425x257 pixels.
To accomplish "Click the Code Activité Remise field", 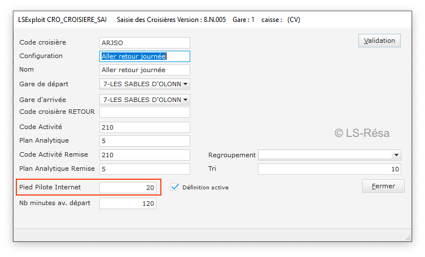I will click(x=144, y=155).
